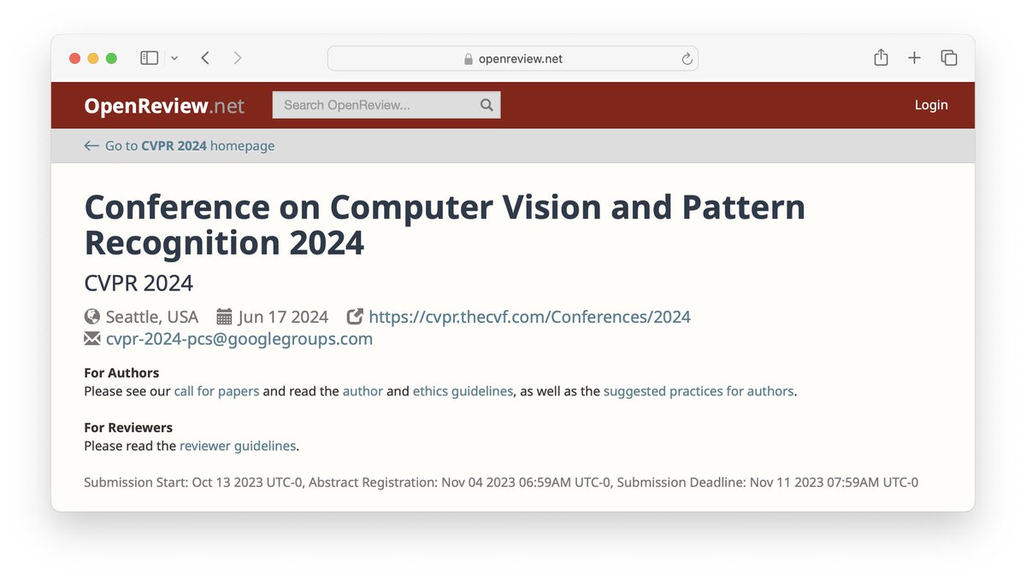Open the reviewer guidelines link
1026x579 pixels.
click(x=238, y=446)
